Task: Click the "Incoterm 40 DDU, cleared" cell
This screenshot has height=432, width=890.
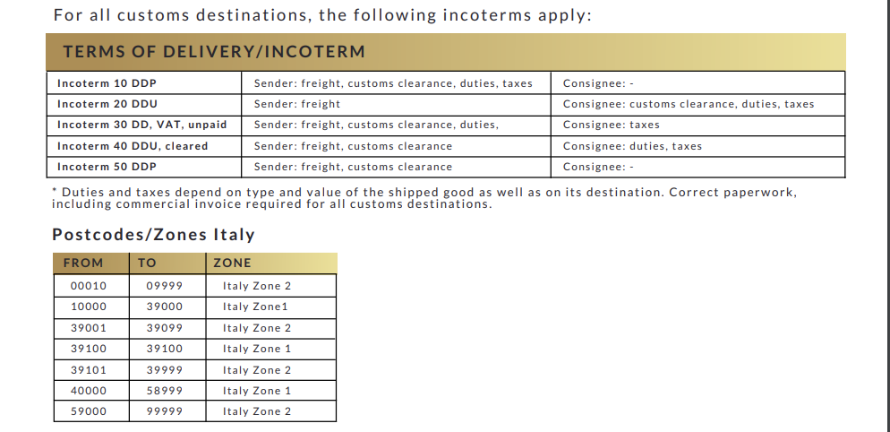Action: tap(132, 146)
